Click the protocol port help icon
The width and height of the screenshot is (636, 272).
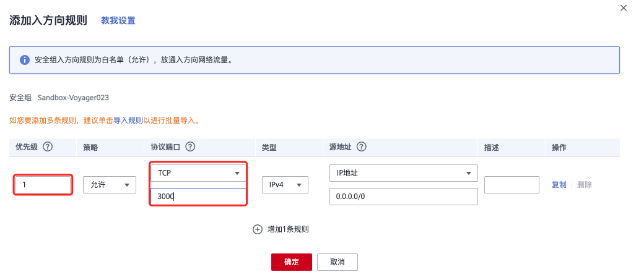click(190, 147)
